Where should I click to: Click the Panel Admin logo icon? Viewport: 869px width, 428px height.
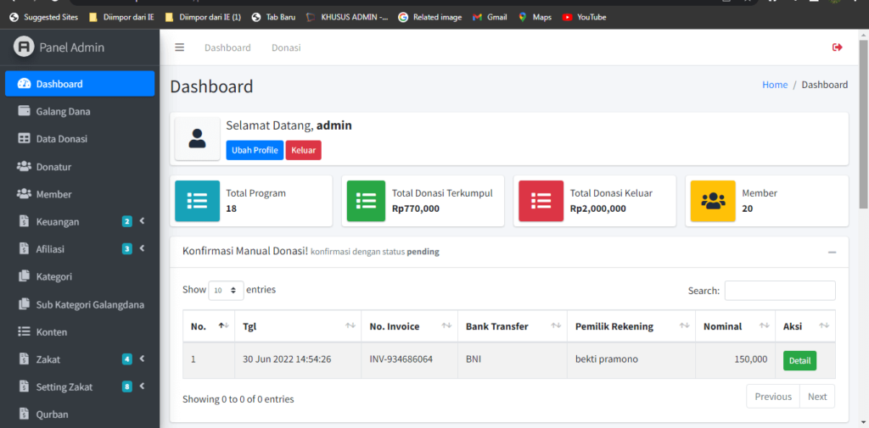[24, 47]
